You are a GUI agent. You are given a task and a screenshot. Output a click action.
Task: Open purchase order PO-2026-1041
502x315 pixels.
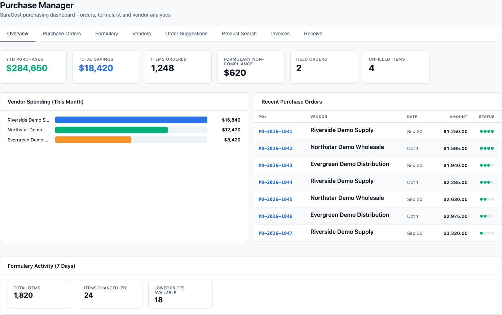(276, 131)
